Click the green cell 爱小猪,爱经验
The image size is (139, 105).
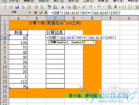pos(83,96)
